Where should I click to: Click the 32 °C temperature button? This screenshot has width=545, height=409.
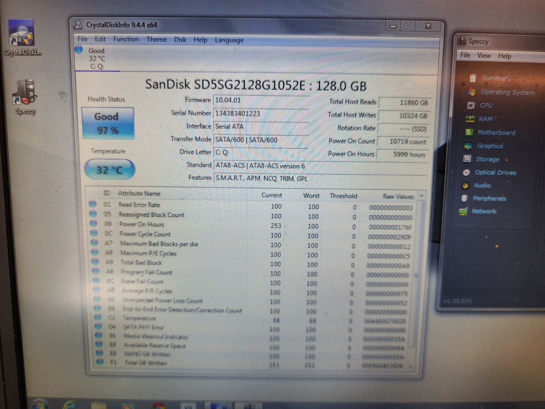(110, 169)
